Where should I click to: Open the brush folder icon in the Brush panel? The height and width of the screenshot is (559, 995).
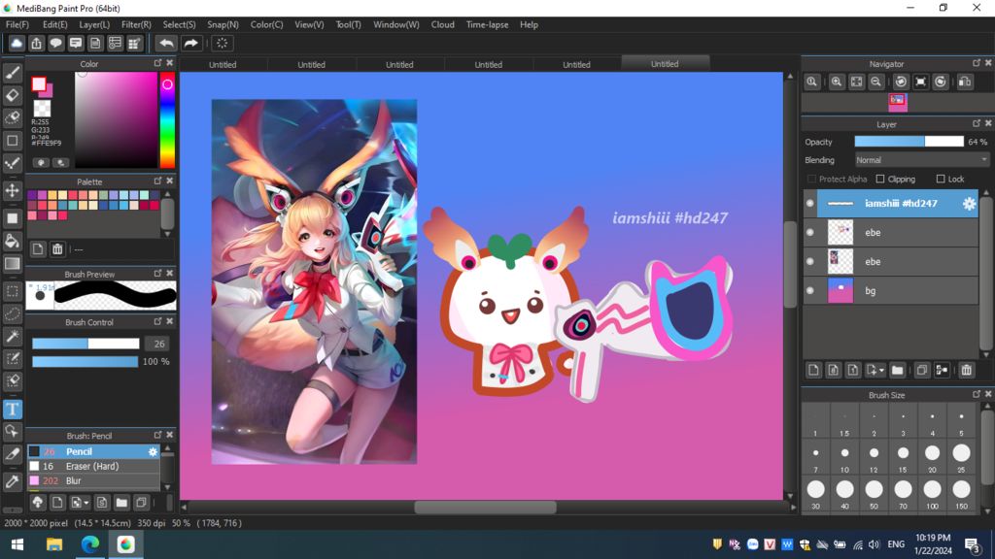tap(121, 503)
